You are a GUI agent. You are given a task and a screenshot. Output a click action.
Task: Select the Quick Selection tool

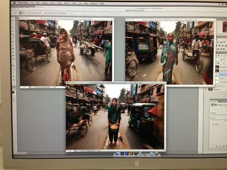13,31
